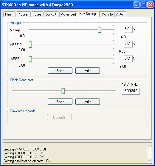Viewport: 155px width, 166px height.
Task: Click the VTarget 6.0 maximum label
Action: pyautogui.click(x=123, y=37)
